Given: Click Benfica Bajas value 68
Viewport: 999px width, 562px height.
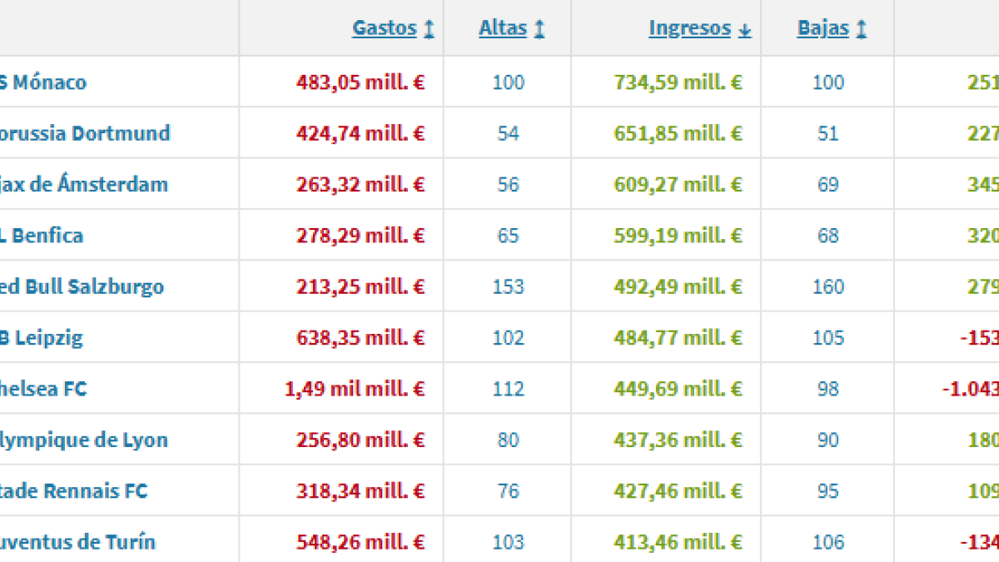Looking at the screenshot, I should [828, 236].
